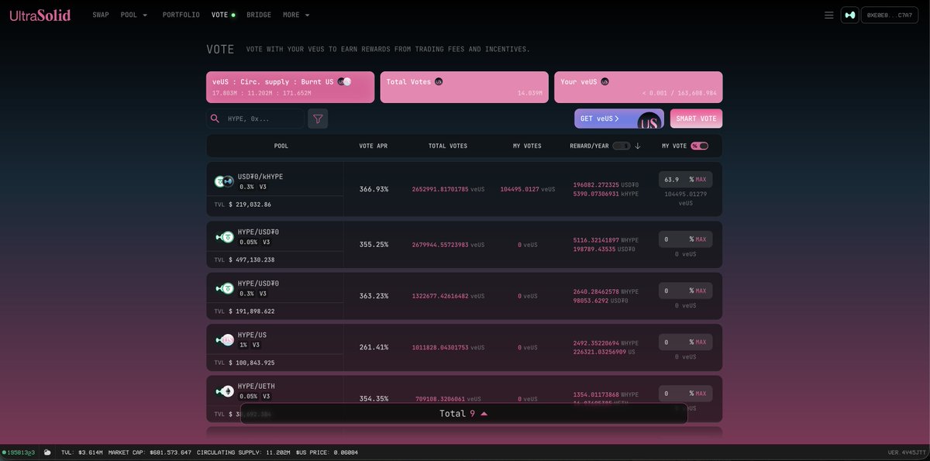The image size is (930, 461).
Task: Toggle the veUS circulating supply switch
Action: (x=345, y=81)
